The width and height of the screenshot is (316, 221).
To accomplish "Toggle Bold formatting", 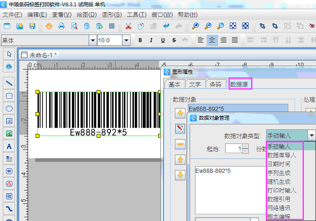I will click(140, 40).
